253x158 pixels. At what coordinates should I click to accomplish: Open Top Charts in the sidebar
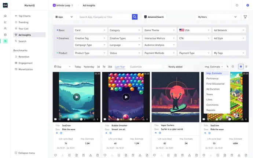pyautogui.click(x=24, y=16)
